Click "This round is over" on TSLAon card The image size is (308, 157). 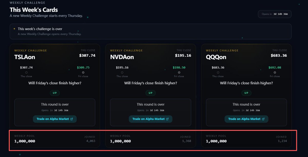click(x=55, y=104)
